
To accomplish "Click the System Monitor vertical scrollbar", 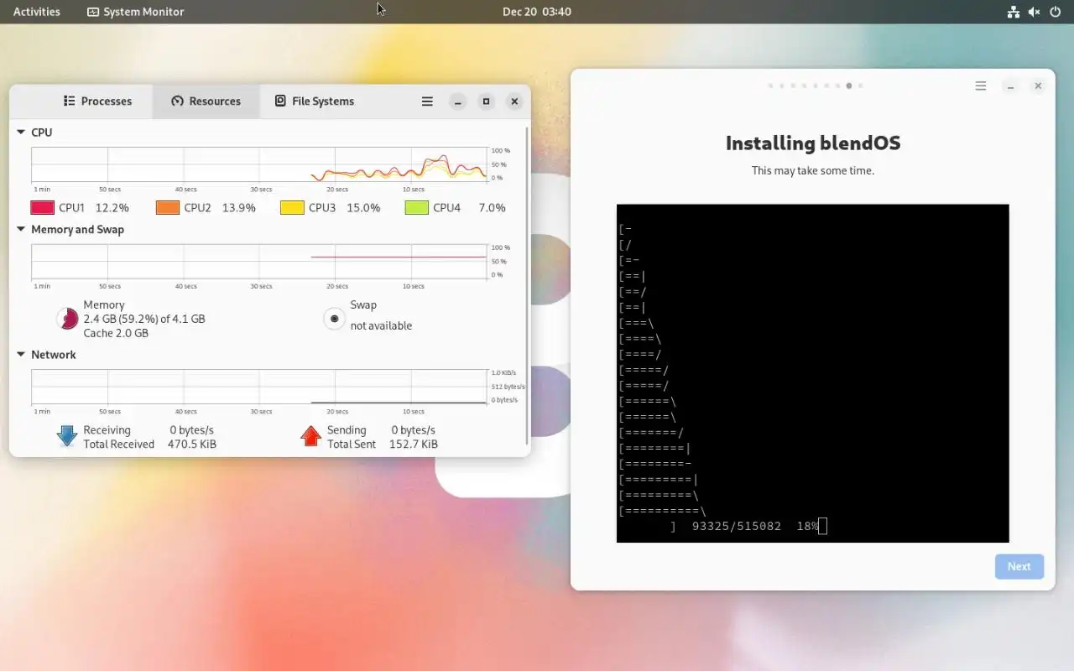I will tap(527, 285).
